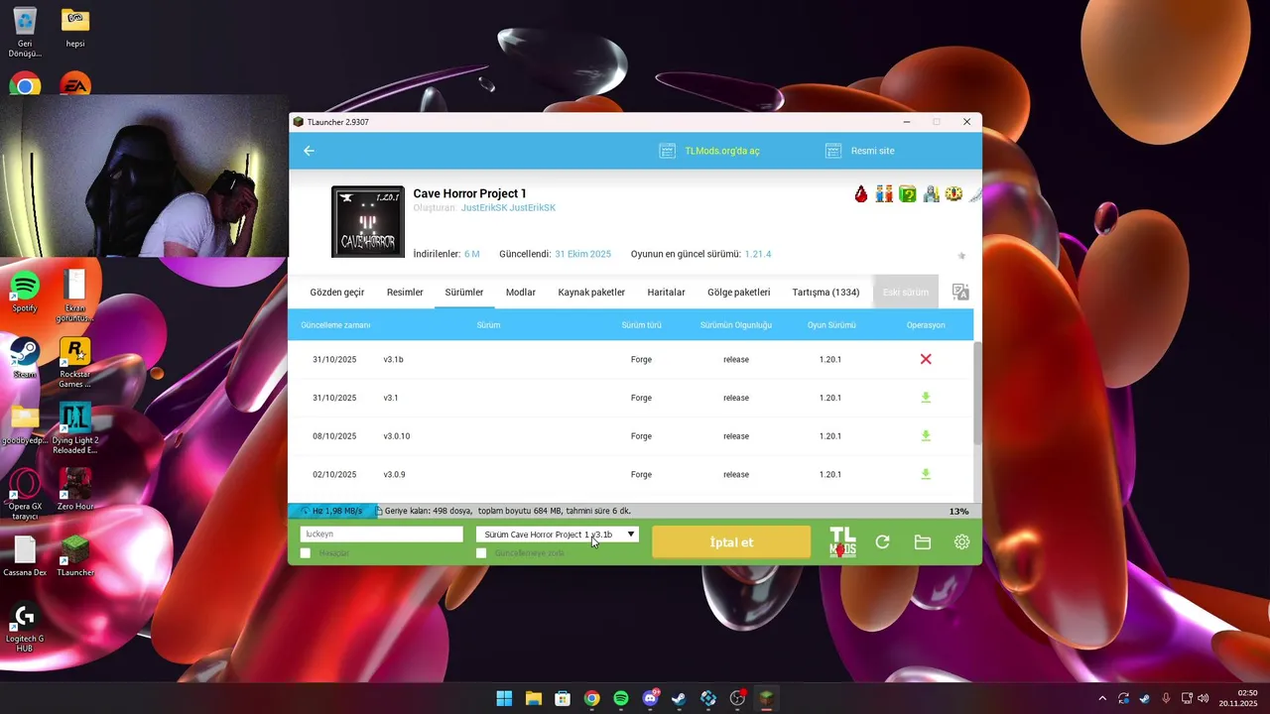Open TLauncher settings gear icon
Screen dimensions: 1270x714
pyautogui.click(x=961, y=542)
